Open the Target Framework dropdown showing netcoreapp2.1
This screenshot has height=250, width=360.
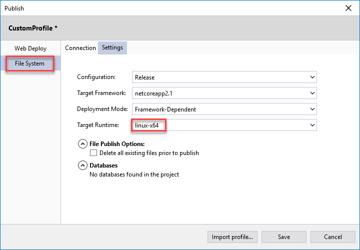[x=224, y=93]
